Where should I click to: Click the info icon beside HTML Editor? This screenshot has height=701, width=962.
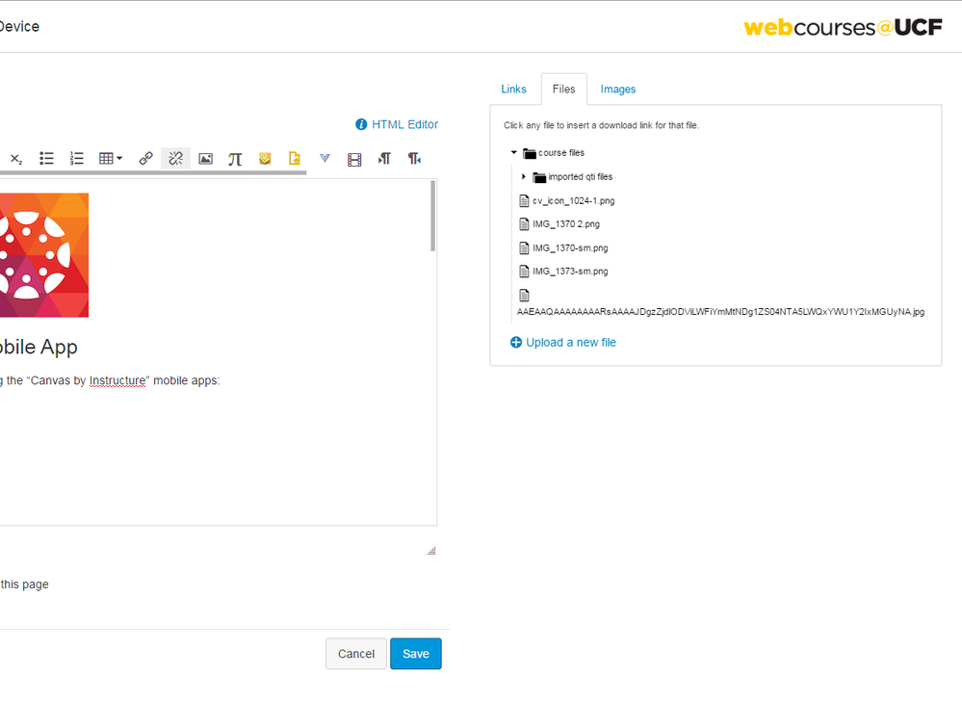[361, 124]
